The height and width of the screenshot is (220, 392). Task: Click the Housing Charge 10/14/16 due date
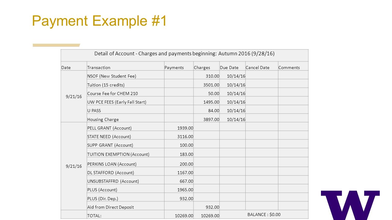tap(236, 119)
